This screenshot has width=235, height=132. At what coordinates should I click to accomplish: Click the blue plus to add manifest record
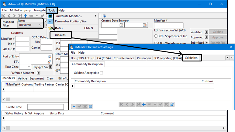[26, 16]
